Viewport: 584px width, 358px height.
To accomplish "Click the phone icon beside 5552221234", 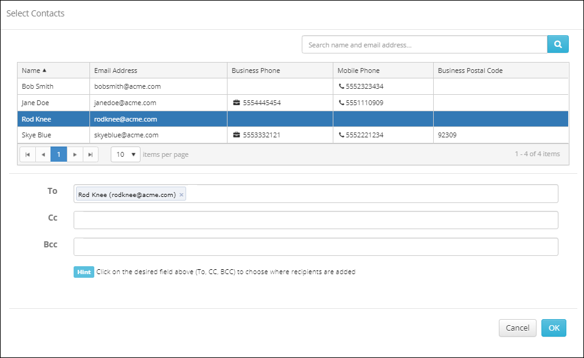I will point(341,135).
